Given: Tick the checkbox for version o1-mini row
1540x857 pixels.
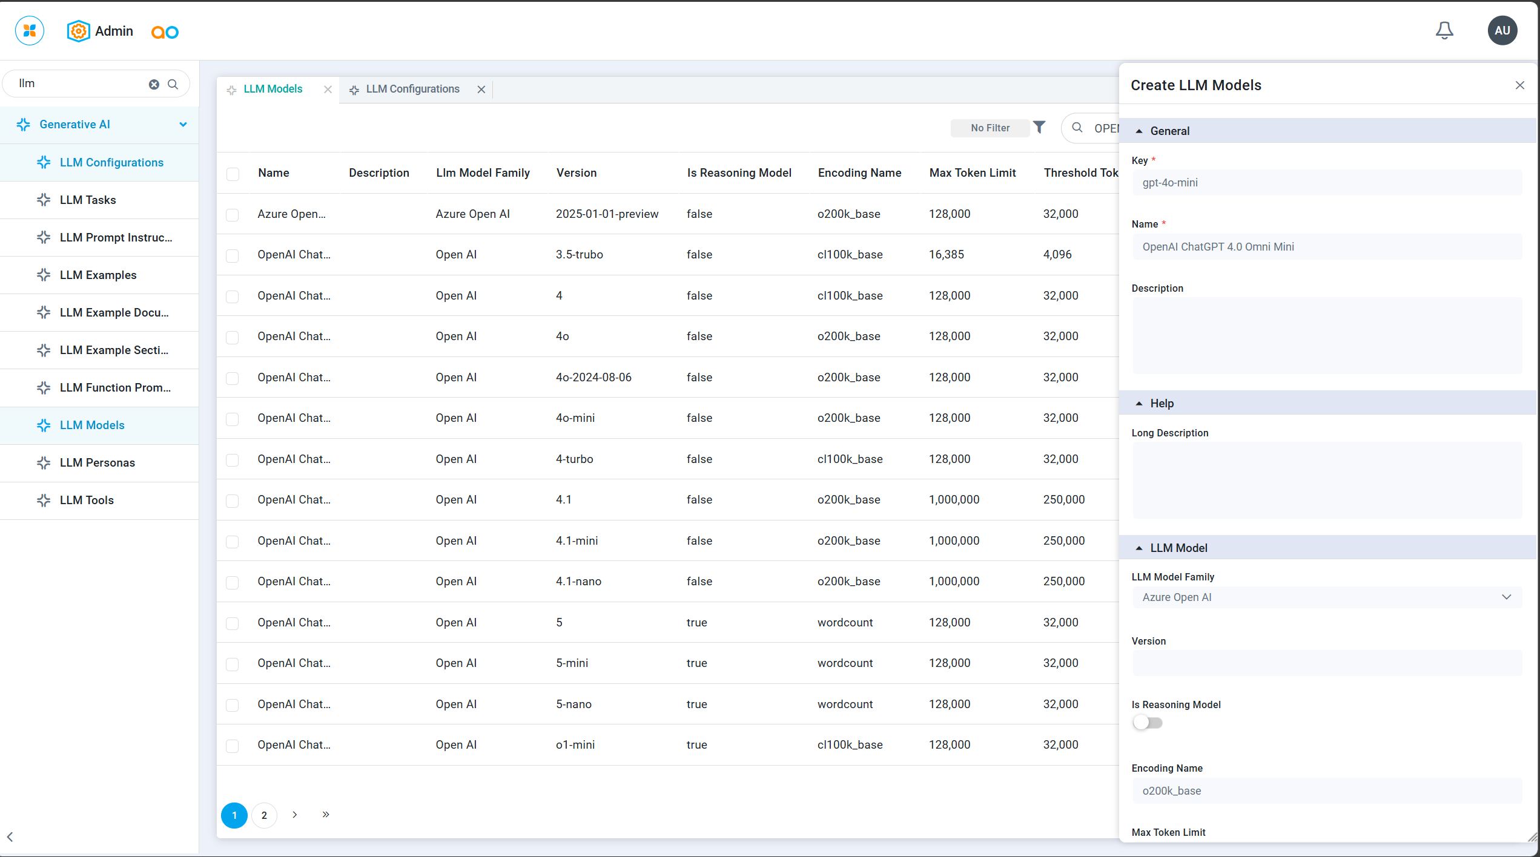Looking at the screenshot, I should [233, 746].
